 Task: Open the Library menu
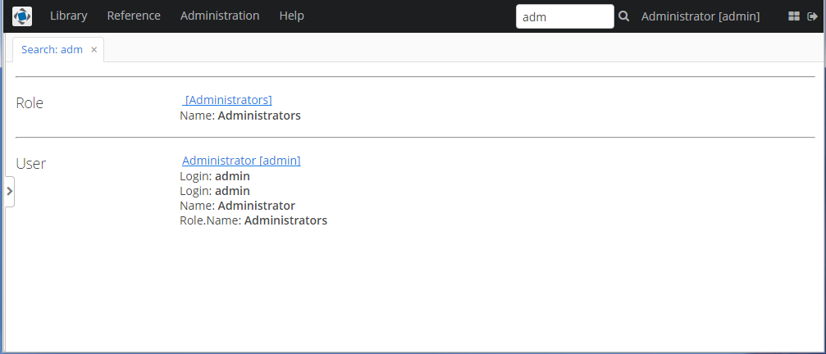pos(68,16)
